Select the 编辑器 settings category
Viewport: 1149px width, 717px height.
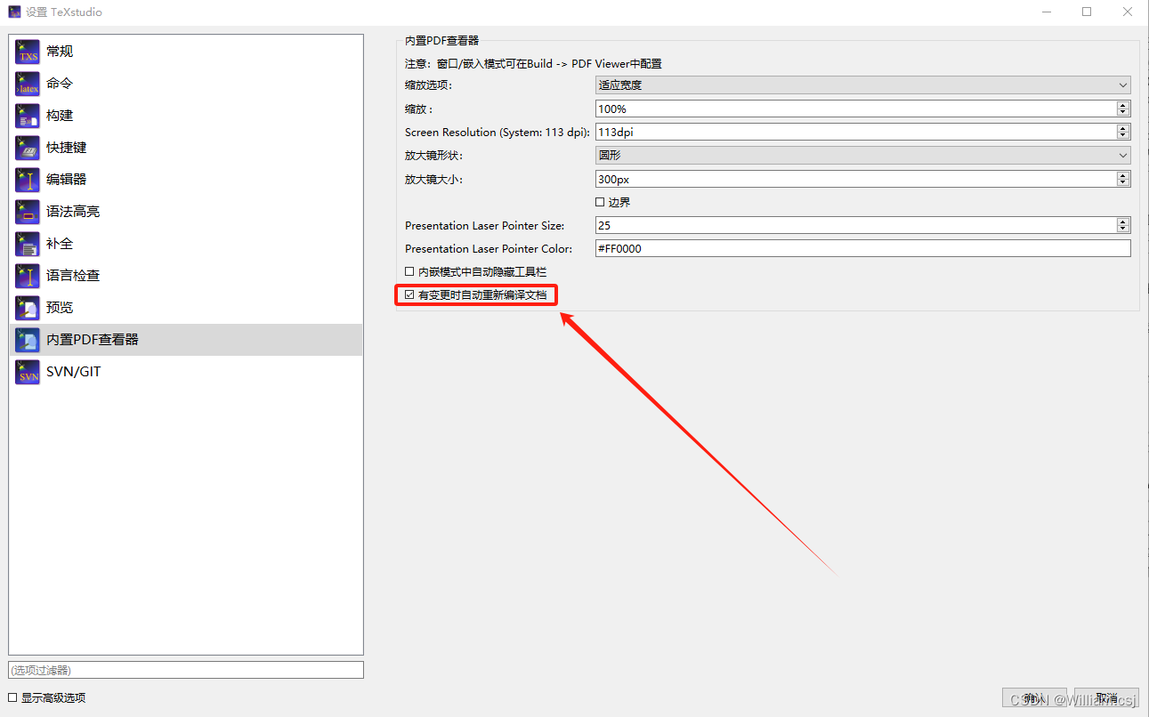(x=186, y=180)
